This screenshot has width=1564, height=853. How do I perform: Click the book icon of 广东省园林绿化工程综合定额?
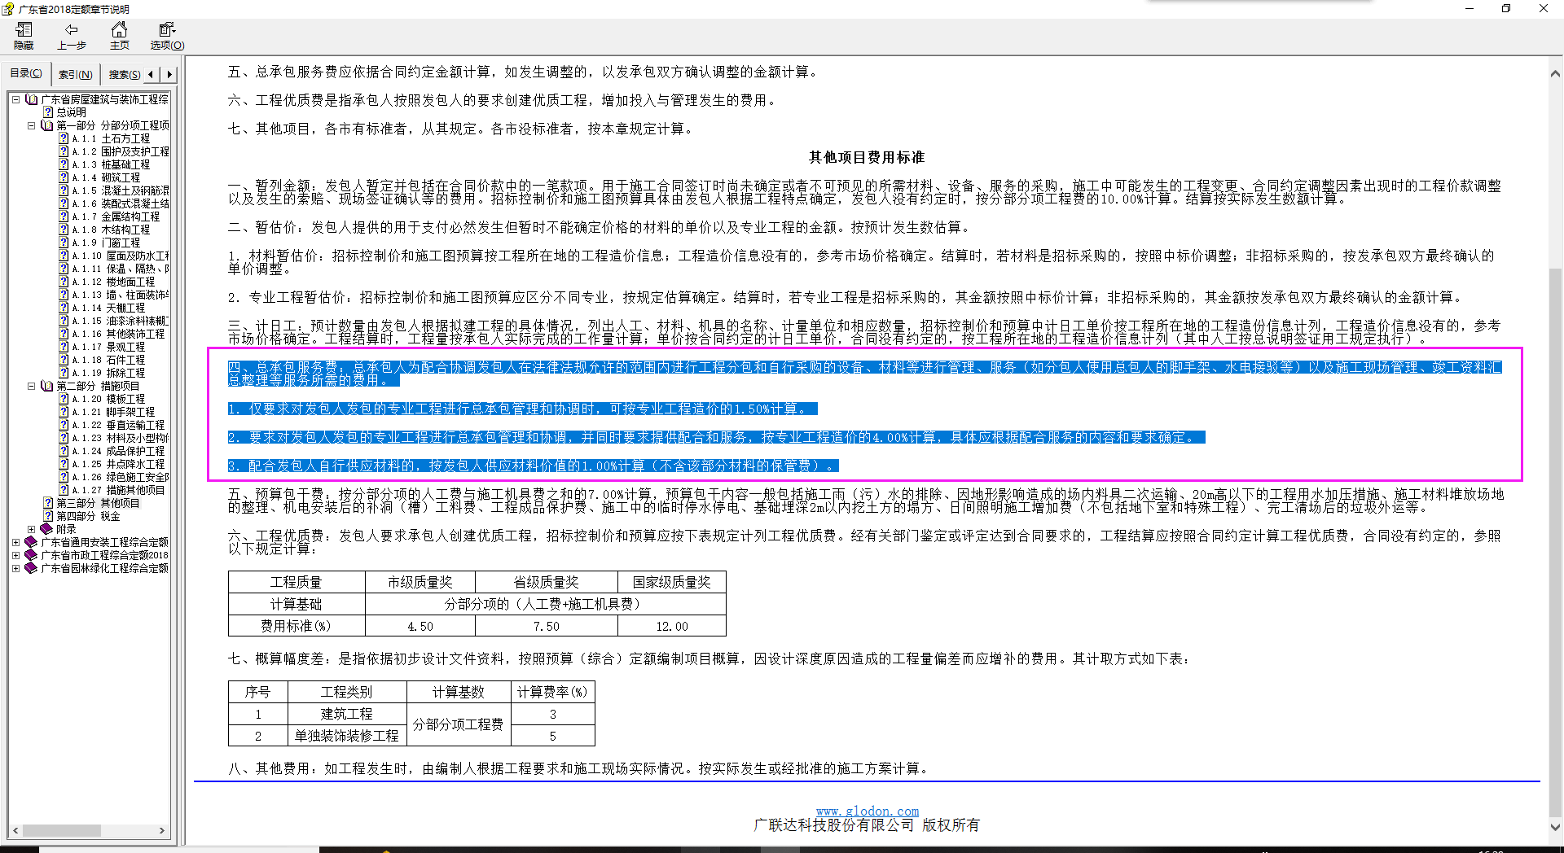tap(31, 568)
